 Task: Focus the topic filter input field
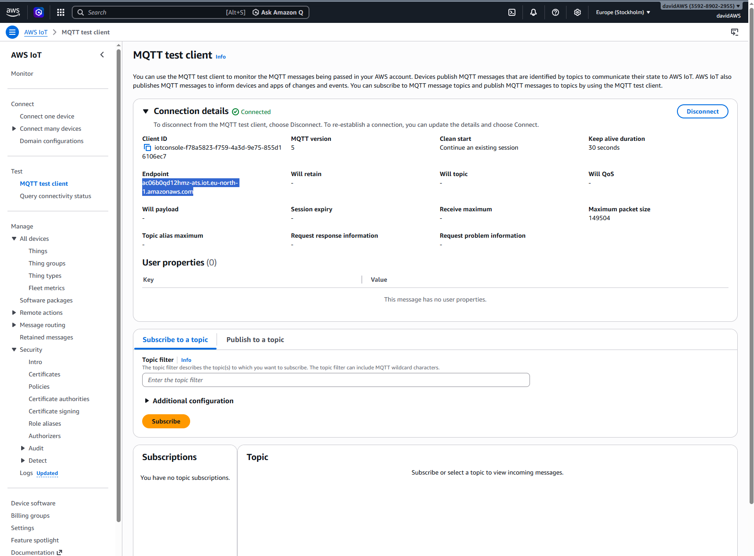pos(336,380)
